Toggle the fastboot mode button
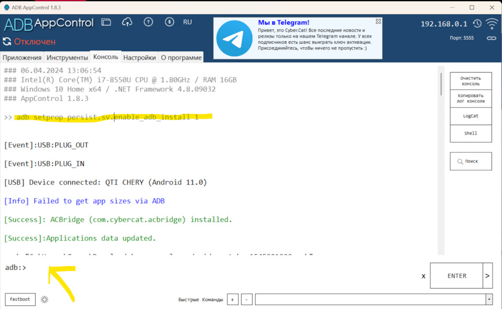Viewport: 502px width, 309px height. click(20, 300)
